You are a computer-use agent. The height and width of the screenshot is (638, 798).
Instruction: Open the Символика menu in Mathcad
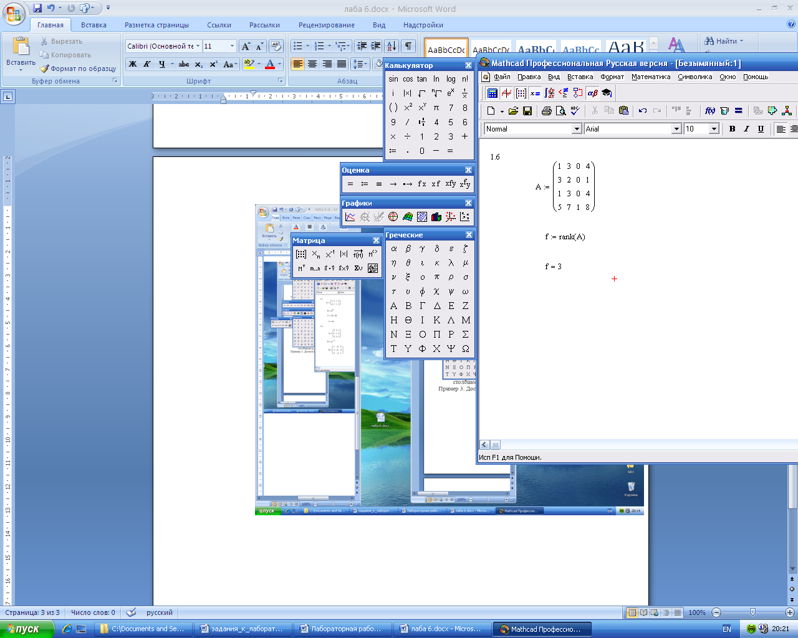tap(695, 77)
